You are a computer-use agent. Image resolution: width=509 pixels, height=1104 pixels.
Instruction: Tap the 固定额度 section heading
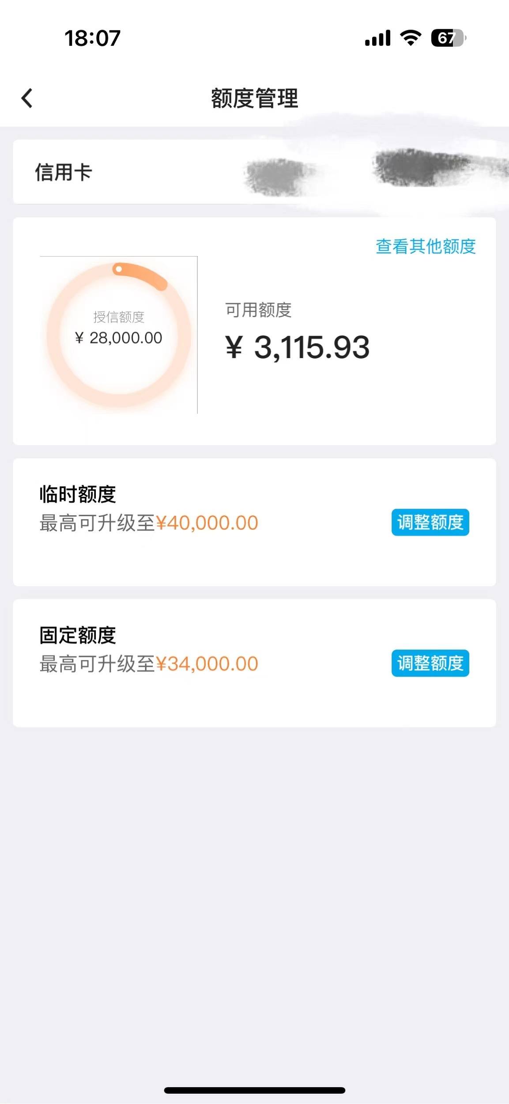click(78, 635)
